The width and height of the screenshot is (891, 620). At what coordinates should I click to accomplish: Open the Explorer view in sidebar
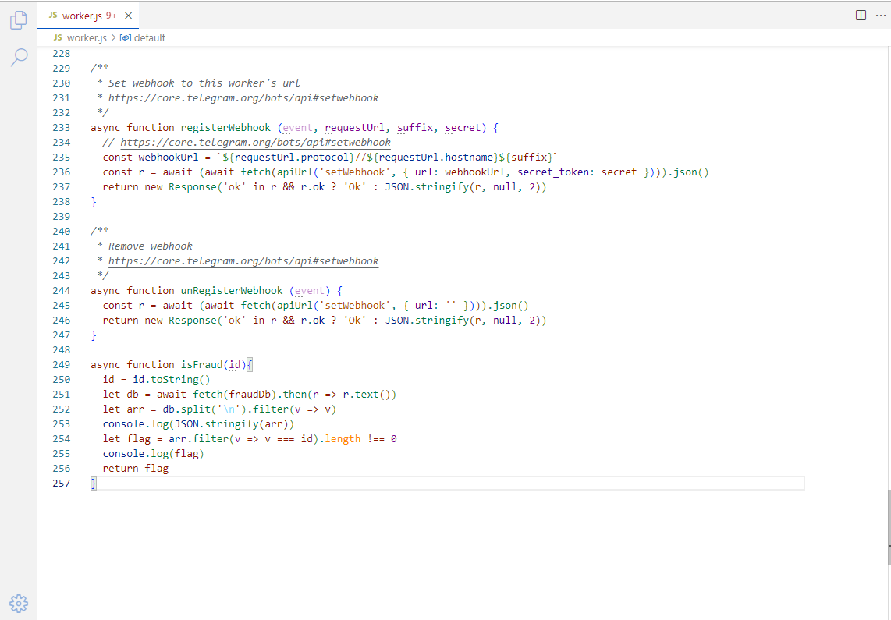(x=19, y=21)
